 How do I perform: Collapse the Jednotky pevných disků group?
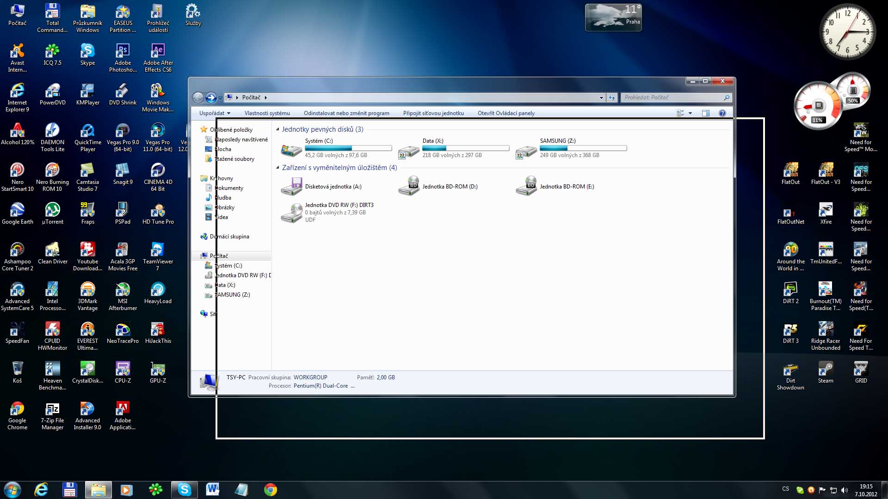277,129
